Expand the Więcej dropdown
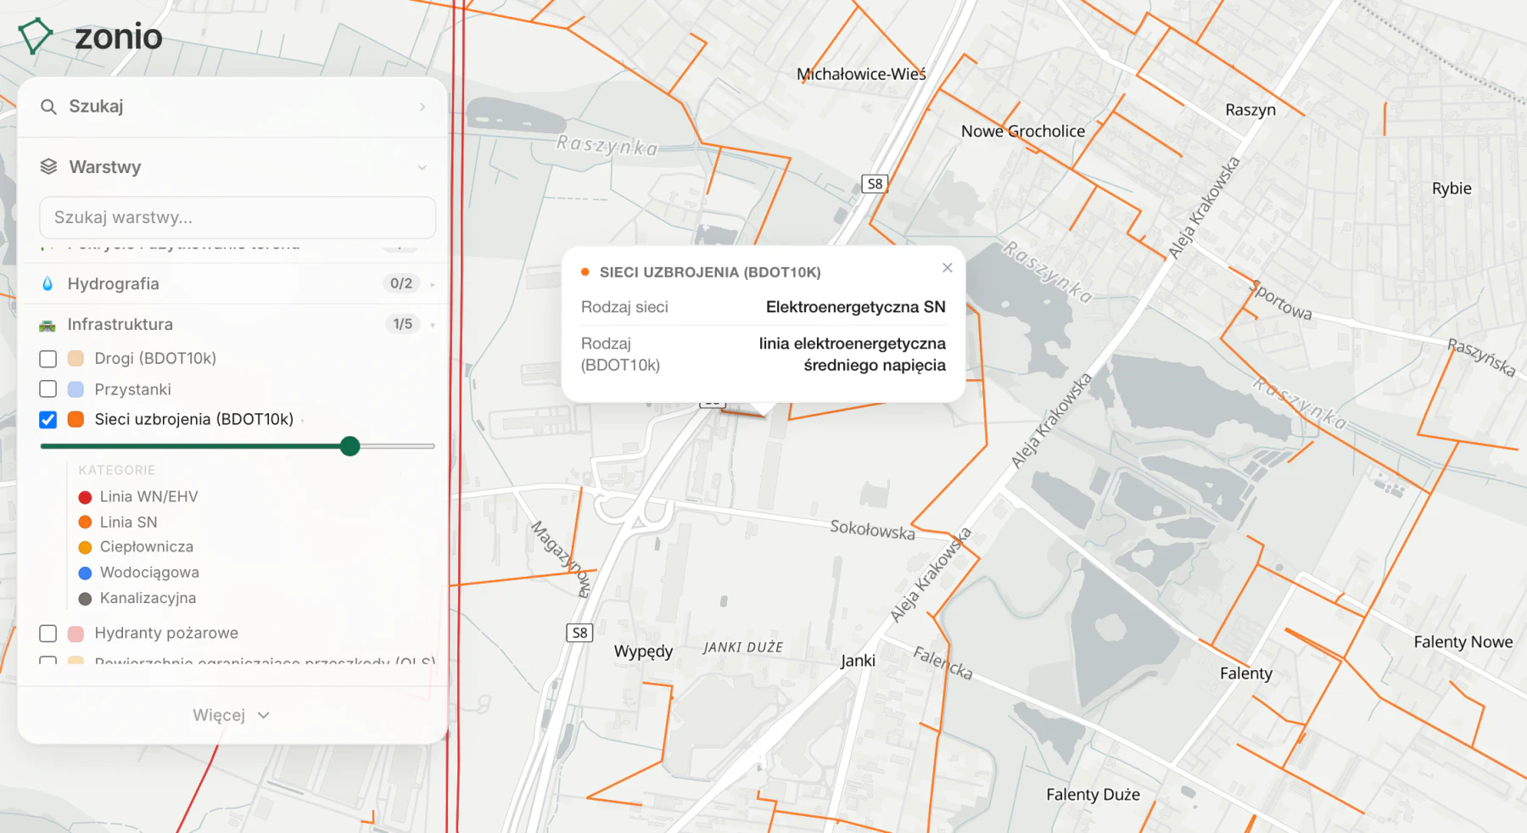The height and width of the screenshot is (833, 1527). point(231,715)
